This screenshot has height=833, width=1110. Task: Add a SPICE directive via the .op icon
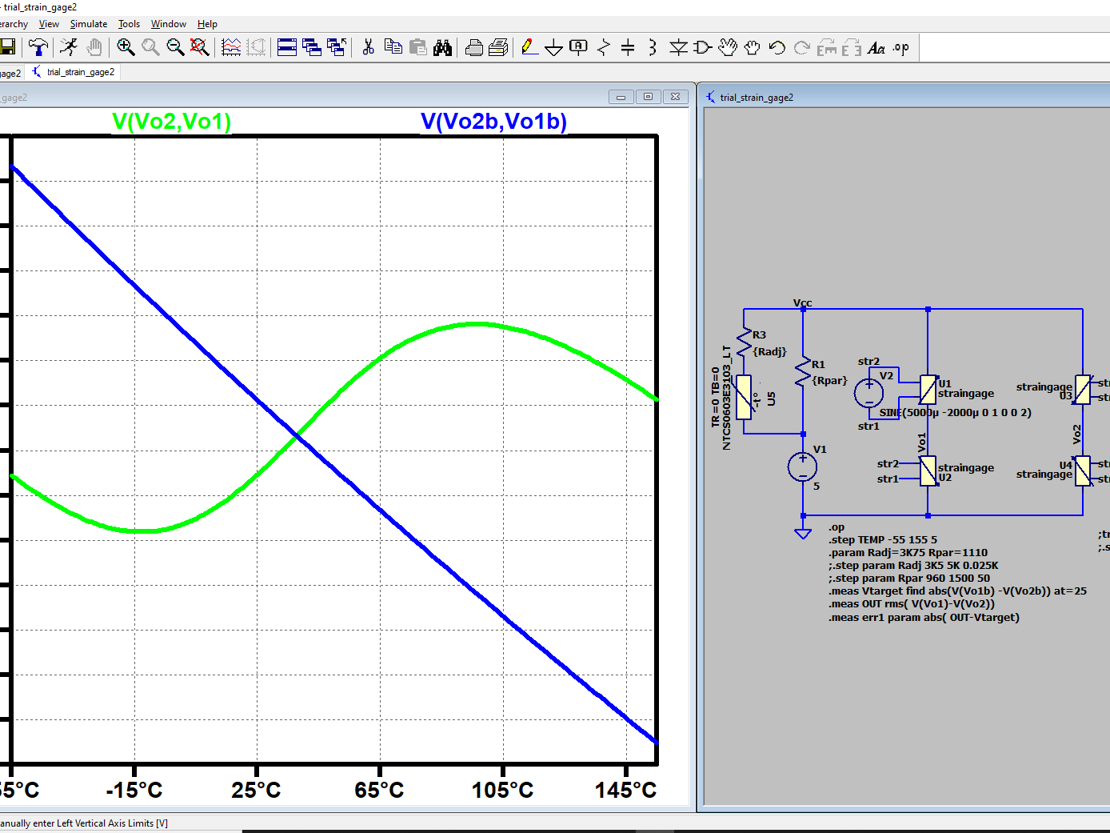(900, 48)
